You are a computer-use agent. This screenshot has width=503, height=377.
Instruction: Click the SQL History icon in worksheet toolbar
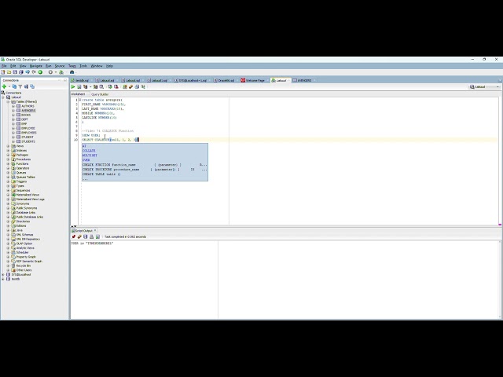pos(137,87)
